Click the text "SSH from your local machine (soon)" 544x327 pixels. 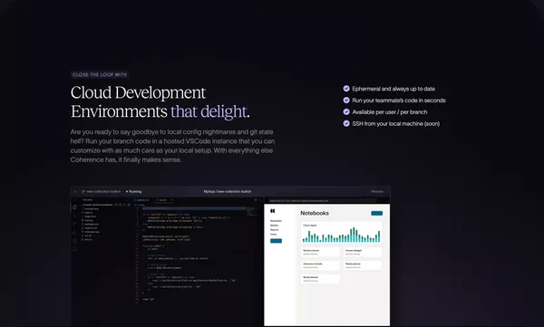click(396, 123)
